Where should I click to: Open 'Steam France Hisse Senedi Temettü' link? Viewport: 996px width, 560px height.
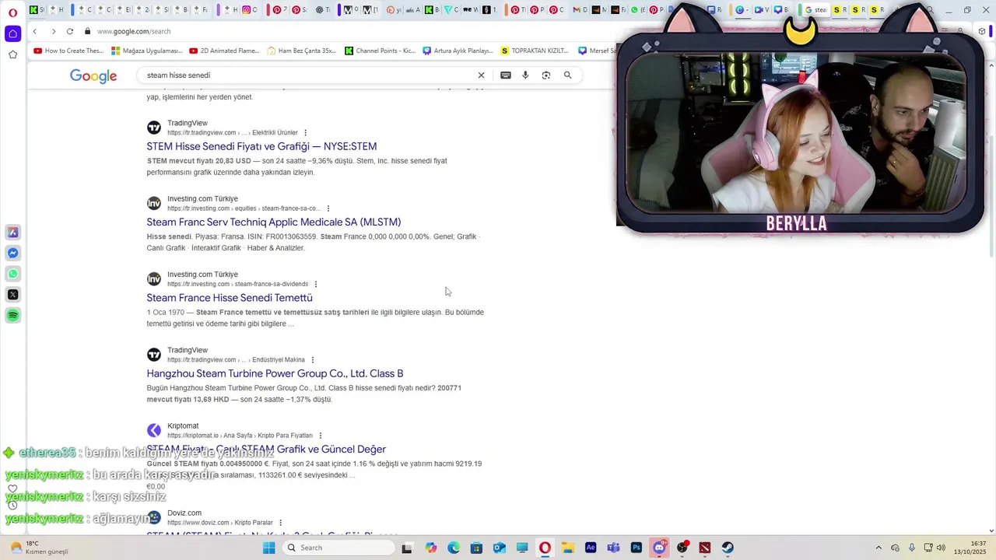[x=230, y=298]
